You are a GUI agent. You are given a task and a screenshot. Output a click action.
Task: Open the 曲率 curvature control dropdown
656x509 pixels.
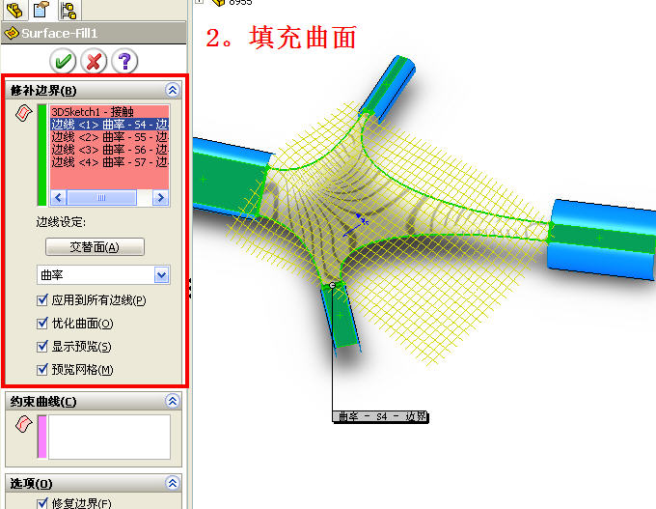[161, 275]
